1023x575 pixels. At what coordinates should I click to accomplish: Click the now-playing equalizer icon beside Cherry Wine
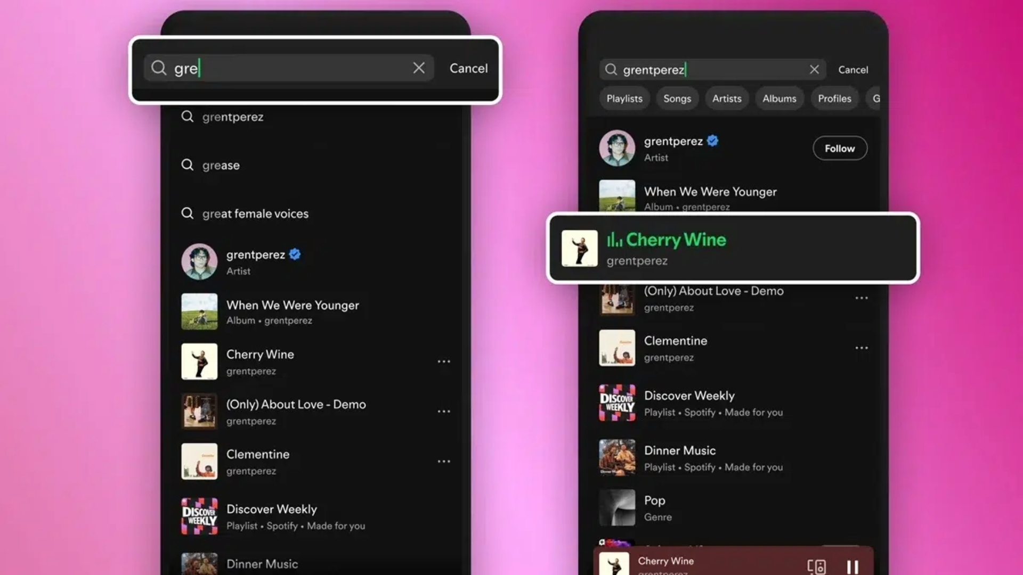click(x=614, y=240)
